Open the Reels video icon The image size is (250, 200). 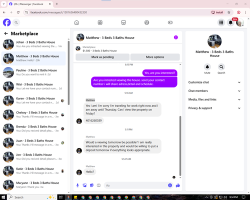100,22
